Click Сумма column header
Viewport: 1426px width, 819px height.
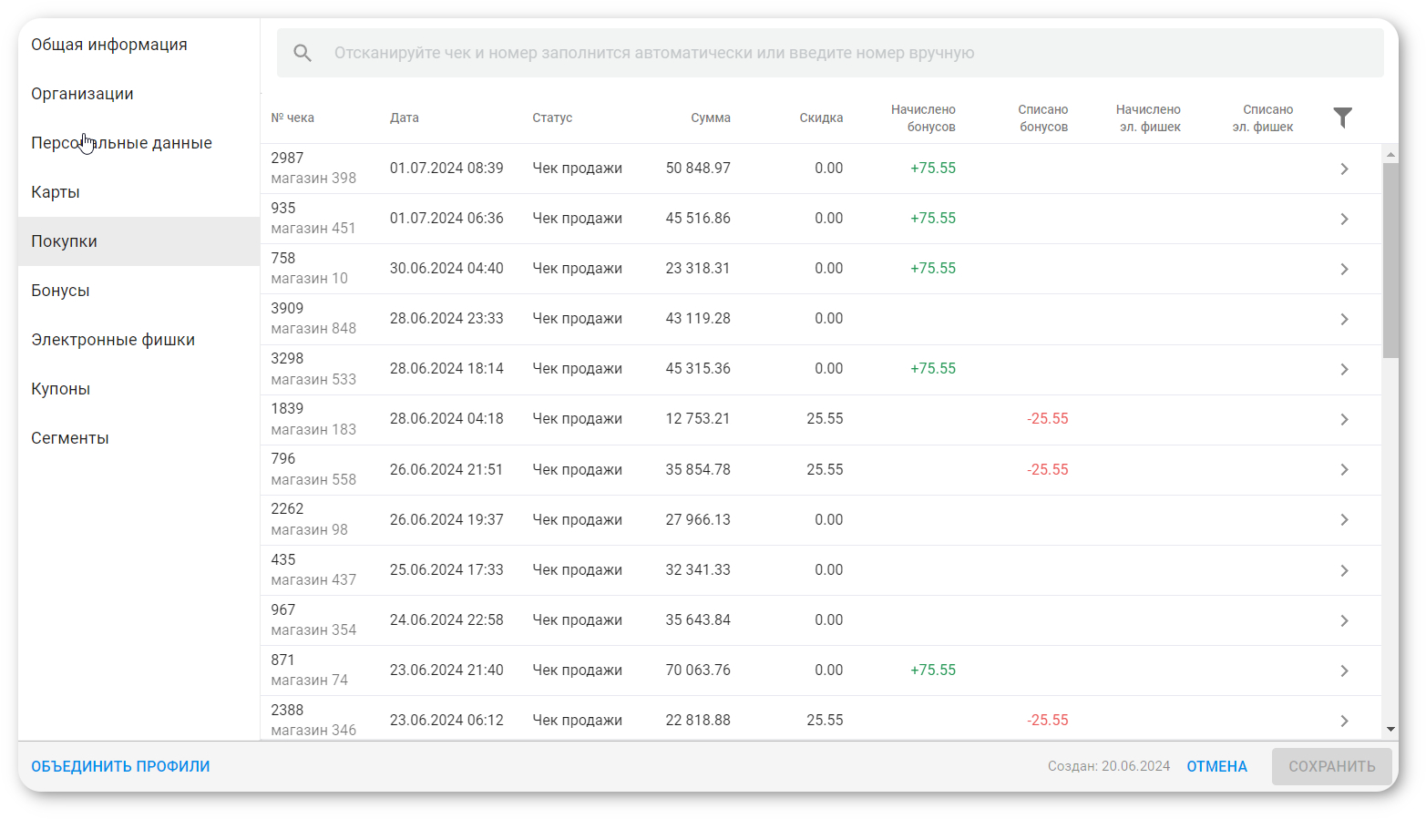click(711, 118)
